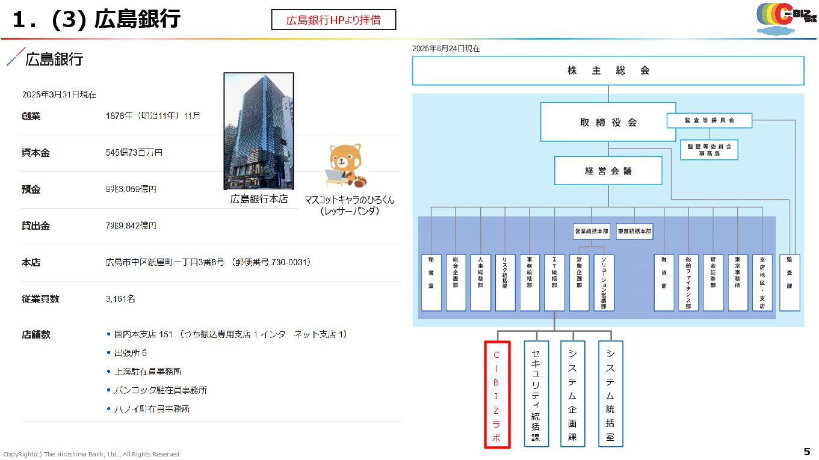Click the IT統括部 department box
Screen dimensions: 819x460
(x=554, y=283)
